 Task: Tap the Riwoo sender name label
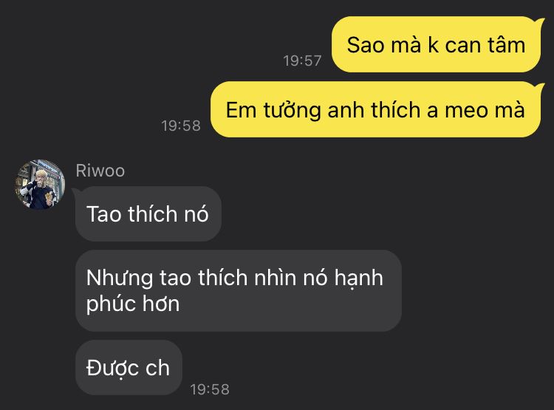click(100, 171)
